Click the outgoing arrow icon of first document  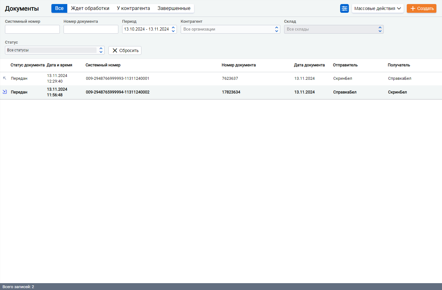coord(5,78)
